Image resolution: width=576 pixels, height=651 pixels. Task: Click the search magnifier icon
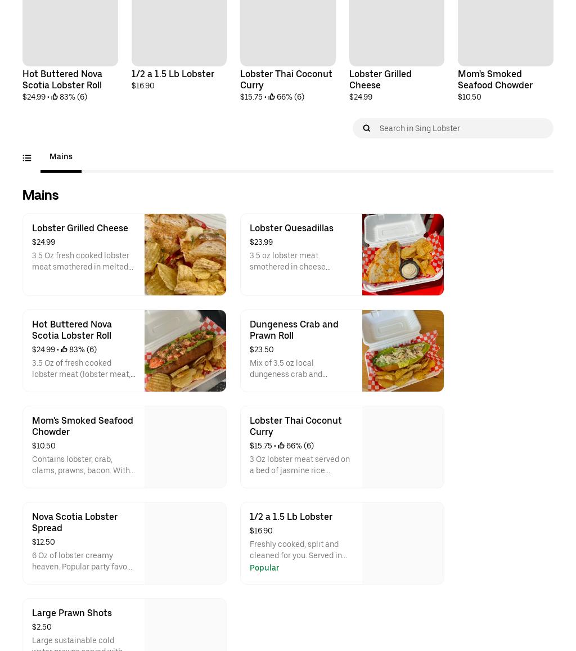[367, 128]
